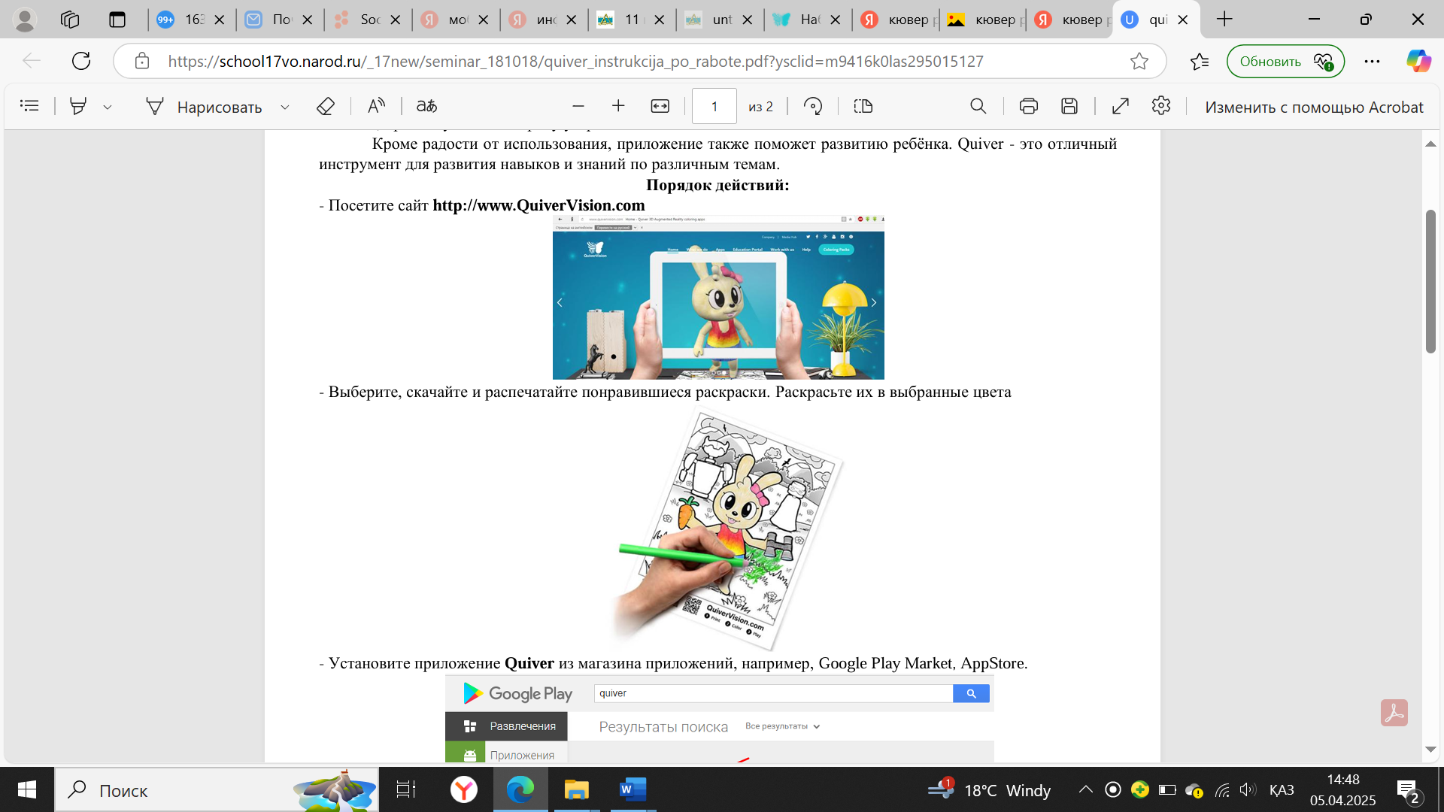Open the find in document search

click(978, 106)
